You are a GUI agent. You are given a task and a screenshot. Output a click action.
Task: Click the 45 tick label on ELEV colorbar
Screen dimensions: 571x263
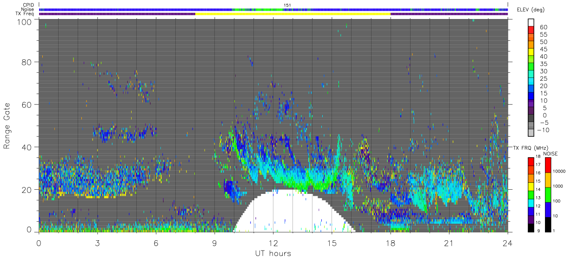543,49
